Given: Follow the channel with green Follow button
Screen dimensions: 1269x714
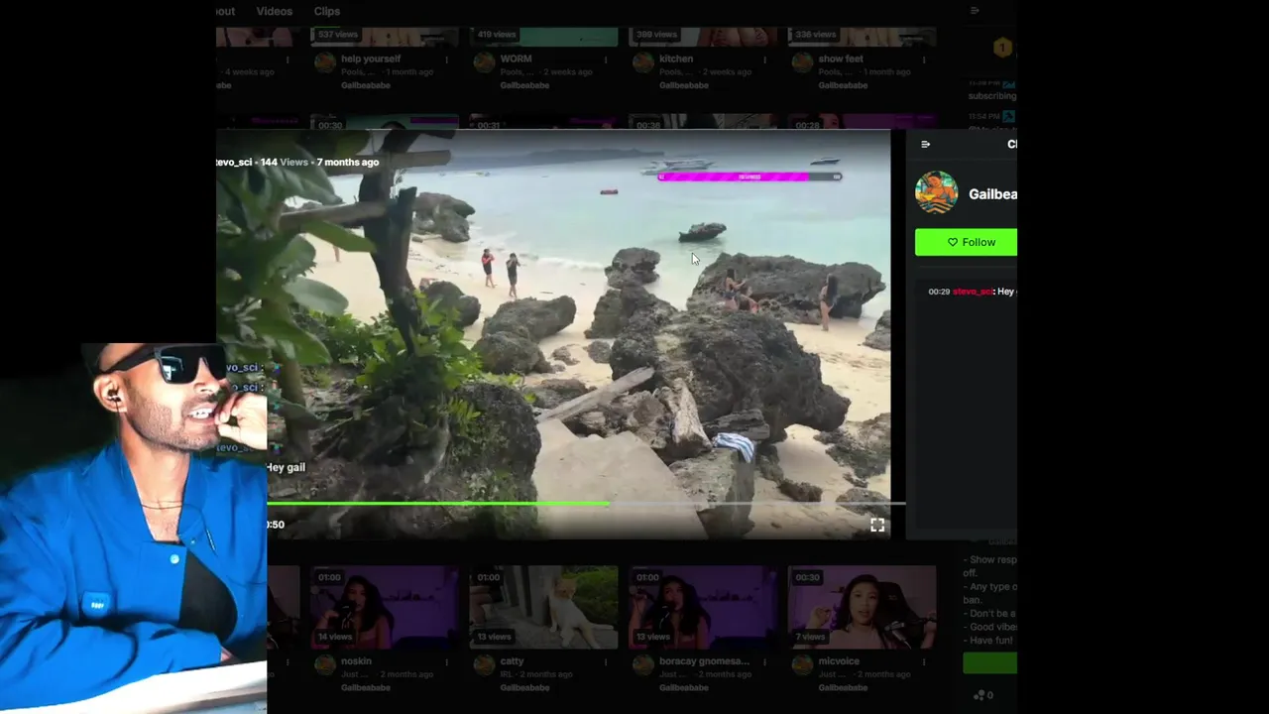Looking at the screenshot, I should click(966, 242).
